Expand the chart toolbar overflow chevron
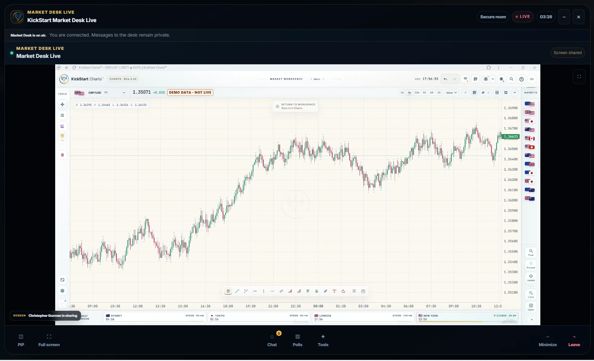 515,93
